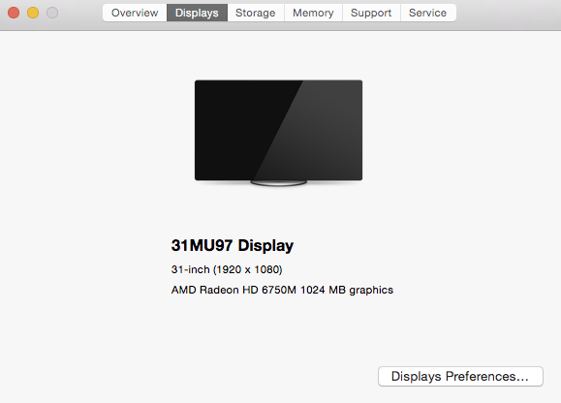Click the 1920 x 1080 resolution text
561x403 pixels.
[248, 269]
